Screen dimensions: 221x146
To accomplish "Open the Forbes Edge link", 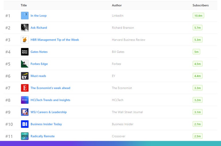I will coord(39,64).
